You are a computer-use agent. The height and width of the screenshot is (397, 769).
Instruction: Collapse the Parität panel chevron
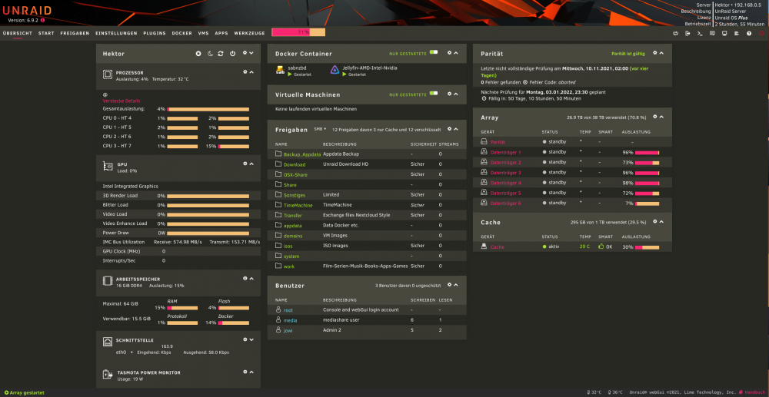tap(661, 53)
